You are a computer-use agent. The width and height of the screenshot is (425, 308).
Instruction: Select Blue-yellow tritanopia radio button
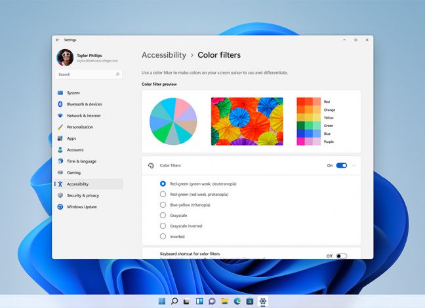(x=163, y=205)
